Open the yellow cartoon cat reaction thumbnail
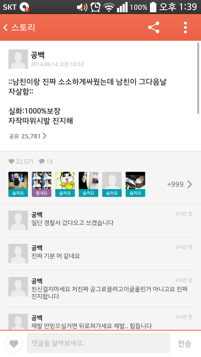Screen dimensions: 201x357 (65, 184)
